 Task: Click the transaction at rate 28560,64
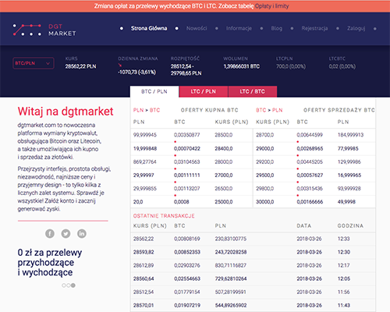click(253, 278)
